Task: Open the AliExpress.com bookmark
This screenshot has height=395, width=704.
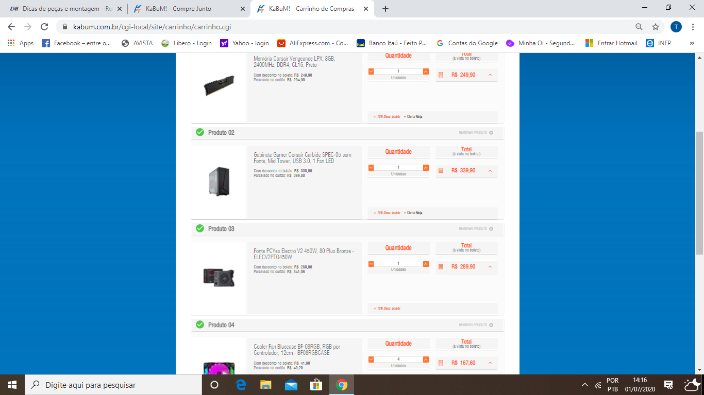Action: pos(313,43)
